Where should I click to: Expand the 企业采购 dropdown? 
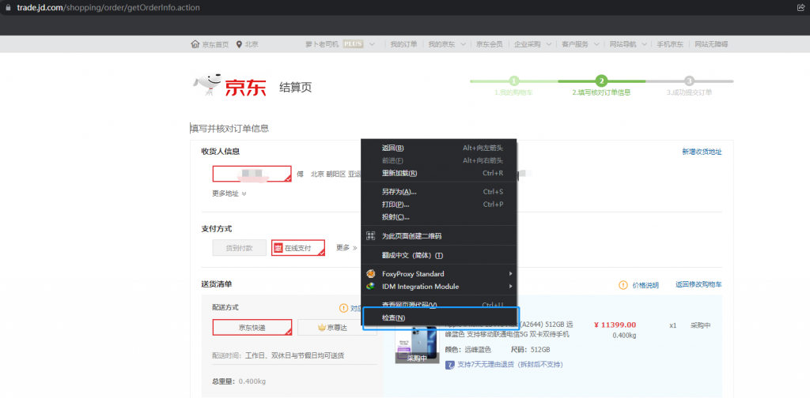point(548,44)
